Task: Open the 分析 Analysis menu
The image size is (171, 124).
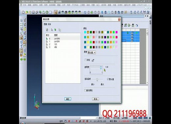Action: pyautogui.click(x=63, y=5)
